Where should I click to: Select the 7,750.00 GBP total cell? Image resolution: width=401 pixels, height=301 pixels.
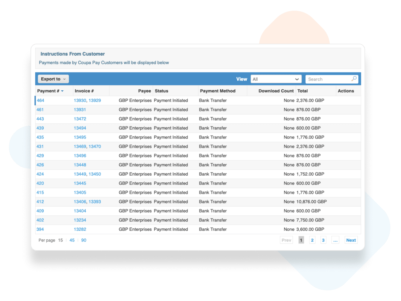pyautogui.click(x=310, y=220)
